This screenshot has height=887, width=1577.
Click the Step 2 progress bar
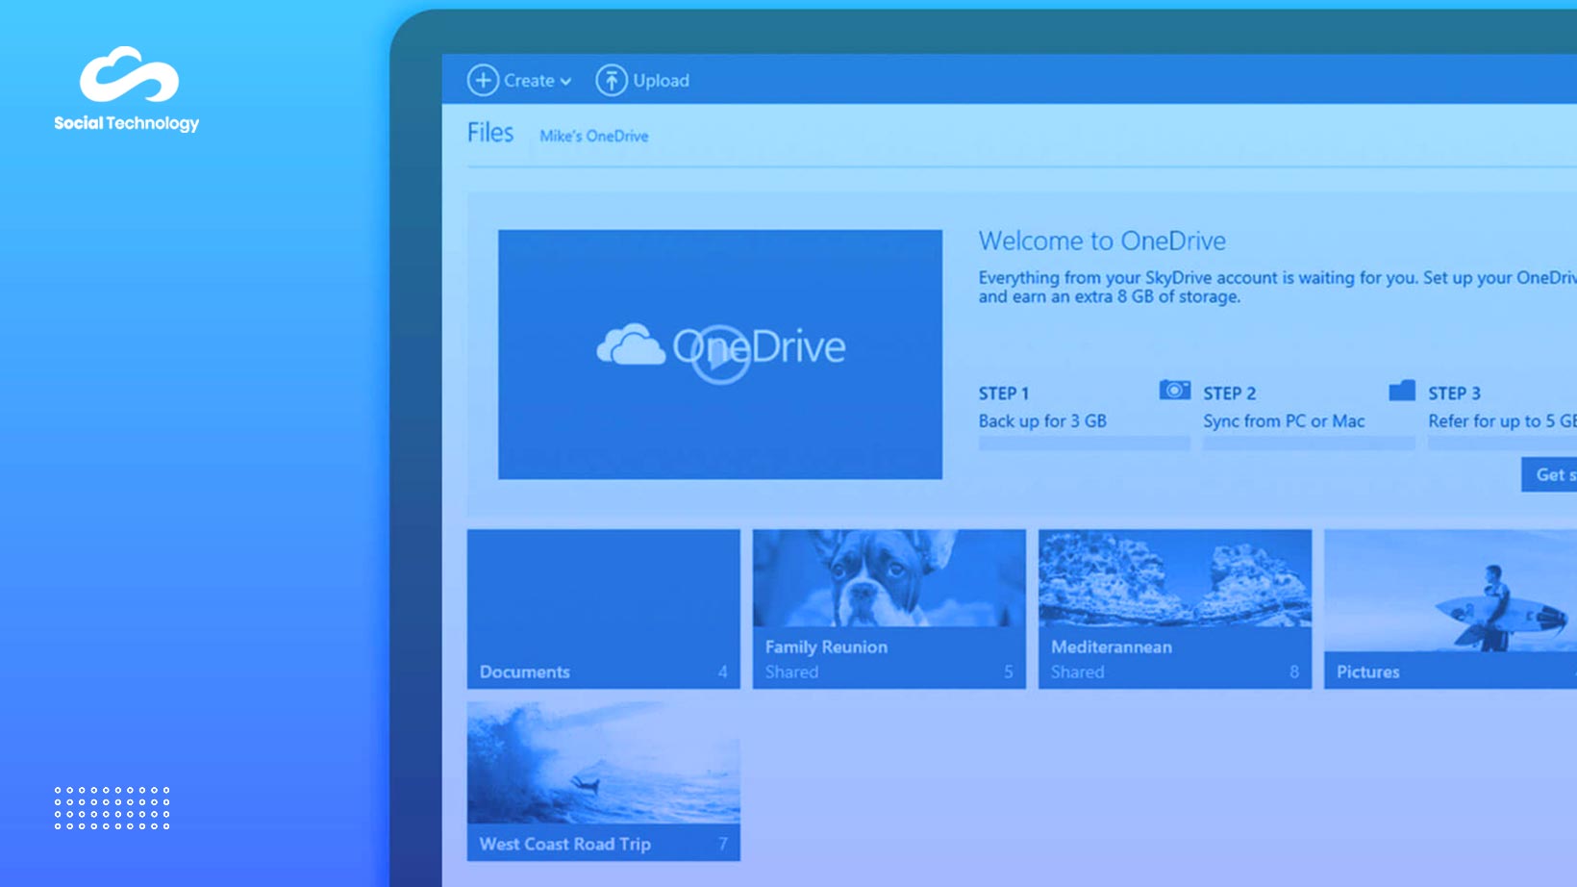coord(1309,443)
